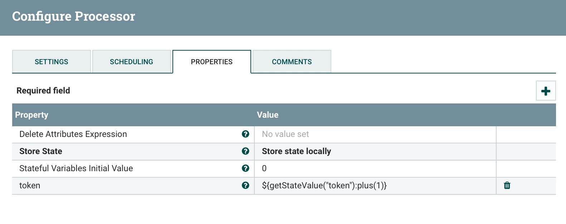
Task: Add a new property with plus button
Action: click(x=546, y=91)
